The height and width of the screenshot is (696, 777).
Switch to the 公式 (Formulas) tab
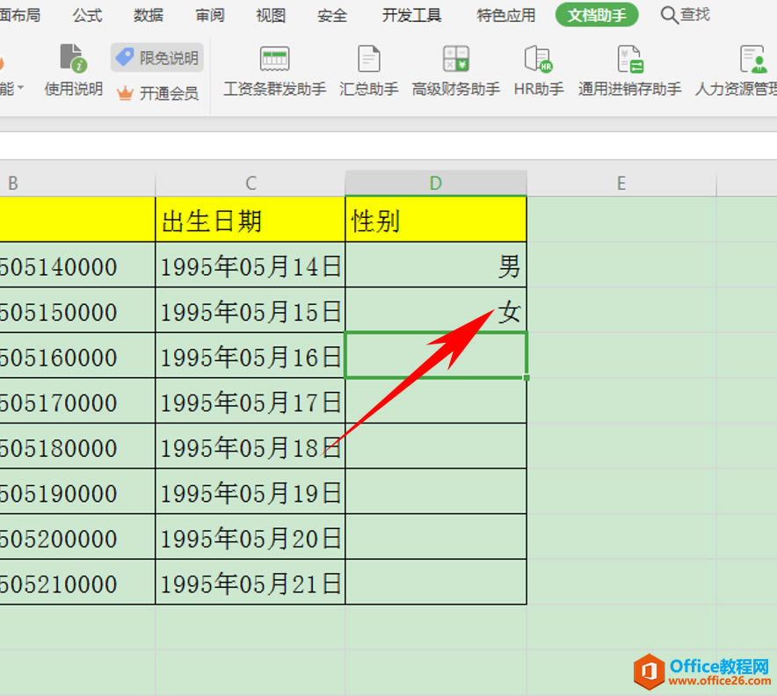85,14
